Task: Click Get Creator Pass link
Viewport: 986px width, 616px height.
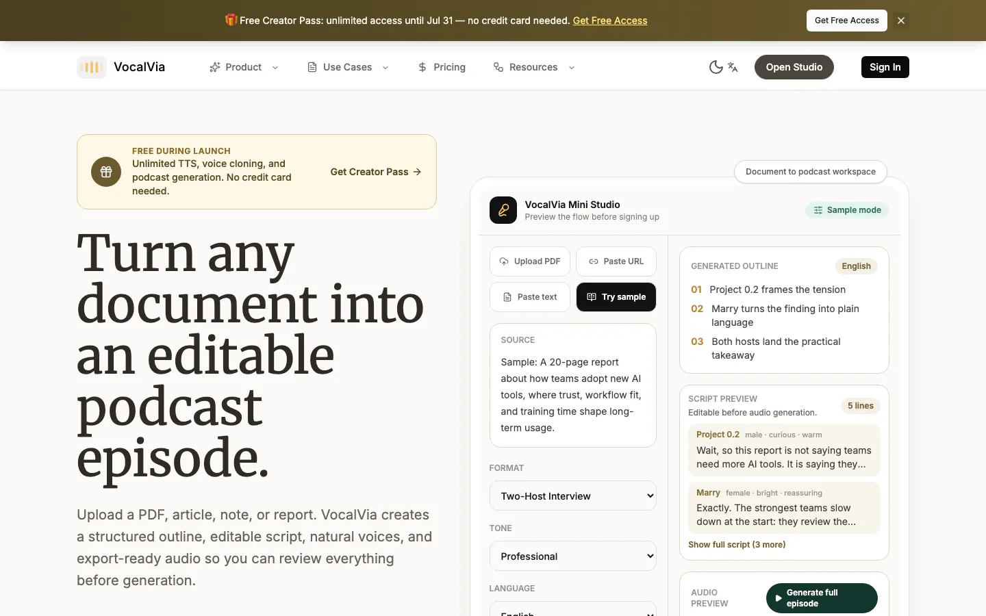Action: [375, 172]
